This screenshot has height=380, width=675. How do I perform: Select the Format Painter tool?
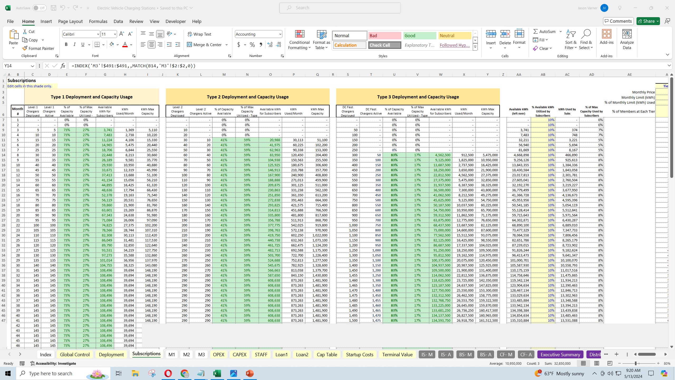coord(38,48)
